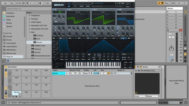Click the Serum ENV 1 Attack knob
189x106 pixels.
tap(62, 57)
